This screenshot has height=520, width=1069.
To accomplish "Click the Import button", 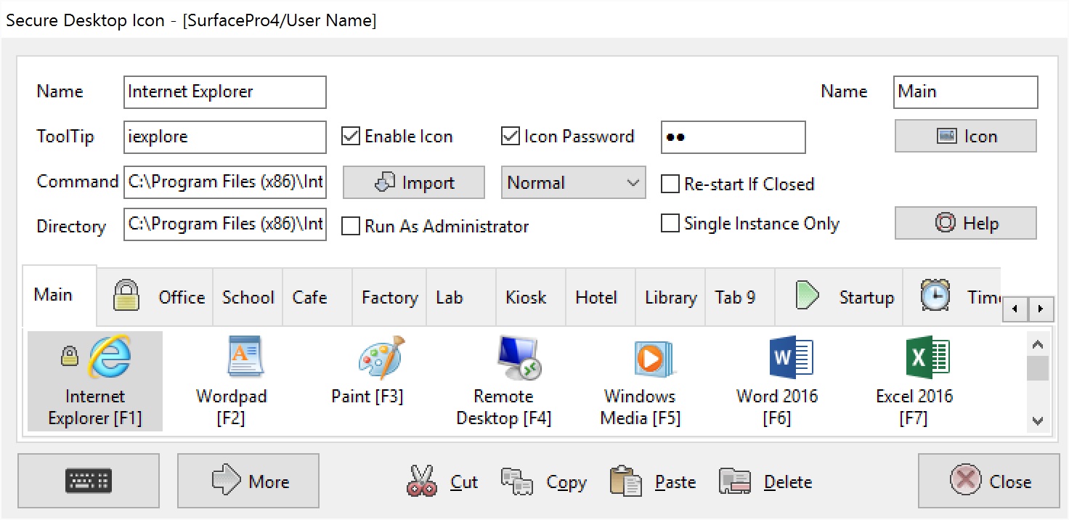I will pyautogui.click(x=414, y=183).
